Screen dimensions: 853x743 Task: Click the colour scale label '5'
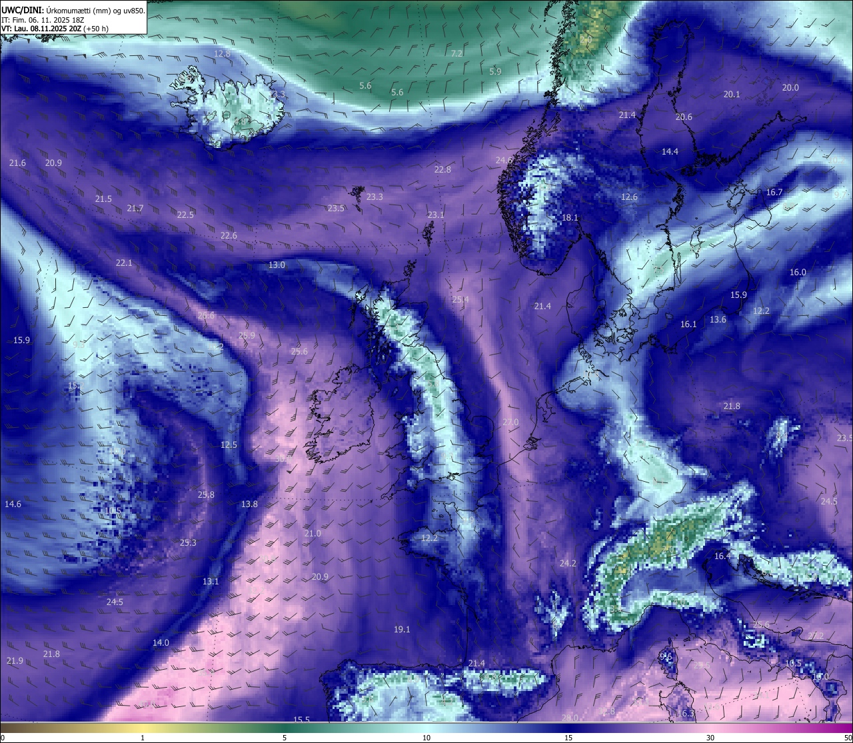coord(285,738)
